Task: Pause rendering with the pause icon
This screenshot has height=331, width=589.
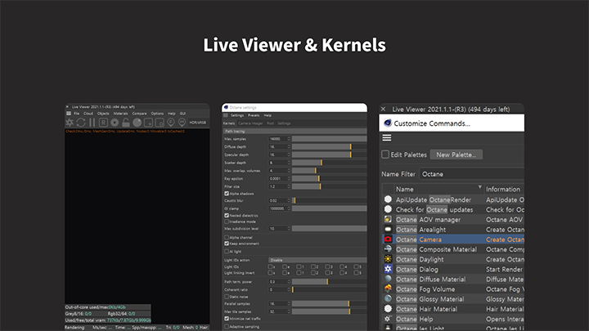Action: click(92, 123)
